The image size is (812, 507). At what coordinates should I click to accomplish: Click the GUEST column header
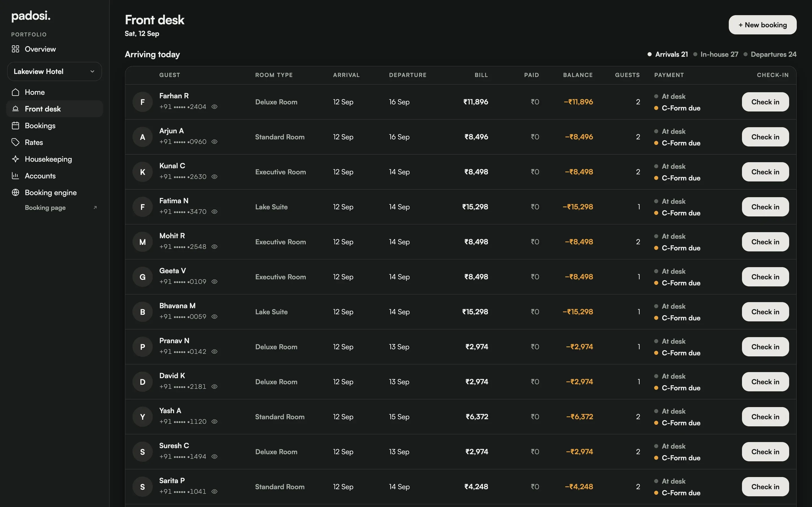[x=169, y=75]
